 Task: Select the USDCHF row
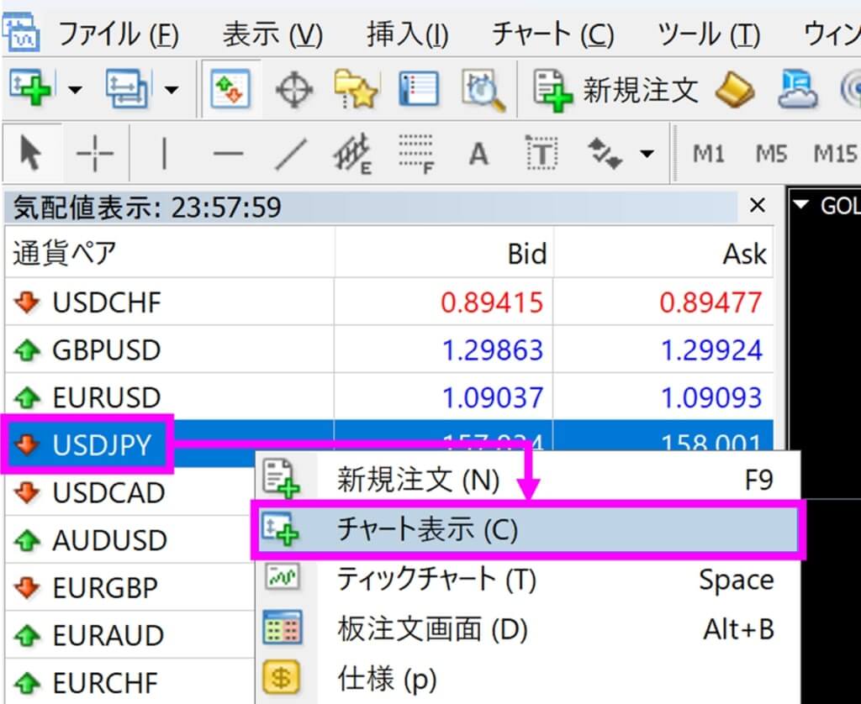(389, 302)
